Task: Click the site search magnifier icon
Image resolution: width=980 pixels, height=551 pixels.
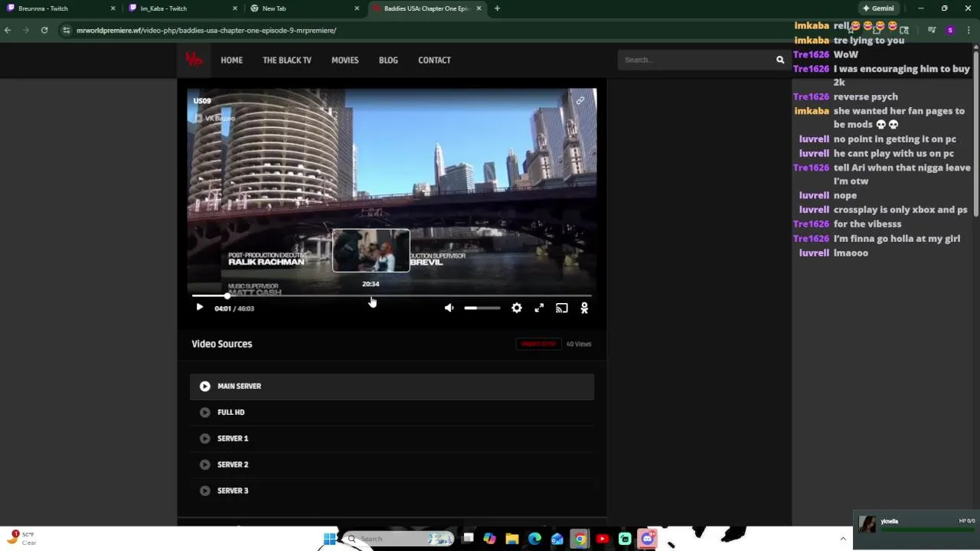Action: click(x=780, y=60)
